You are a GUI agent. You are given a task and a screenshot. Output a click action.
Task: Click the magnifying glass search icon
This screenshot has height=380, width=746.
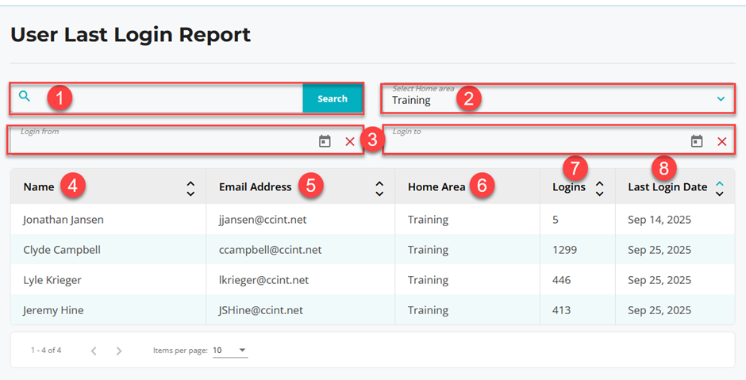[x=25, y=97]
